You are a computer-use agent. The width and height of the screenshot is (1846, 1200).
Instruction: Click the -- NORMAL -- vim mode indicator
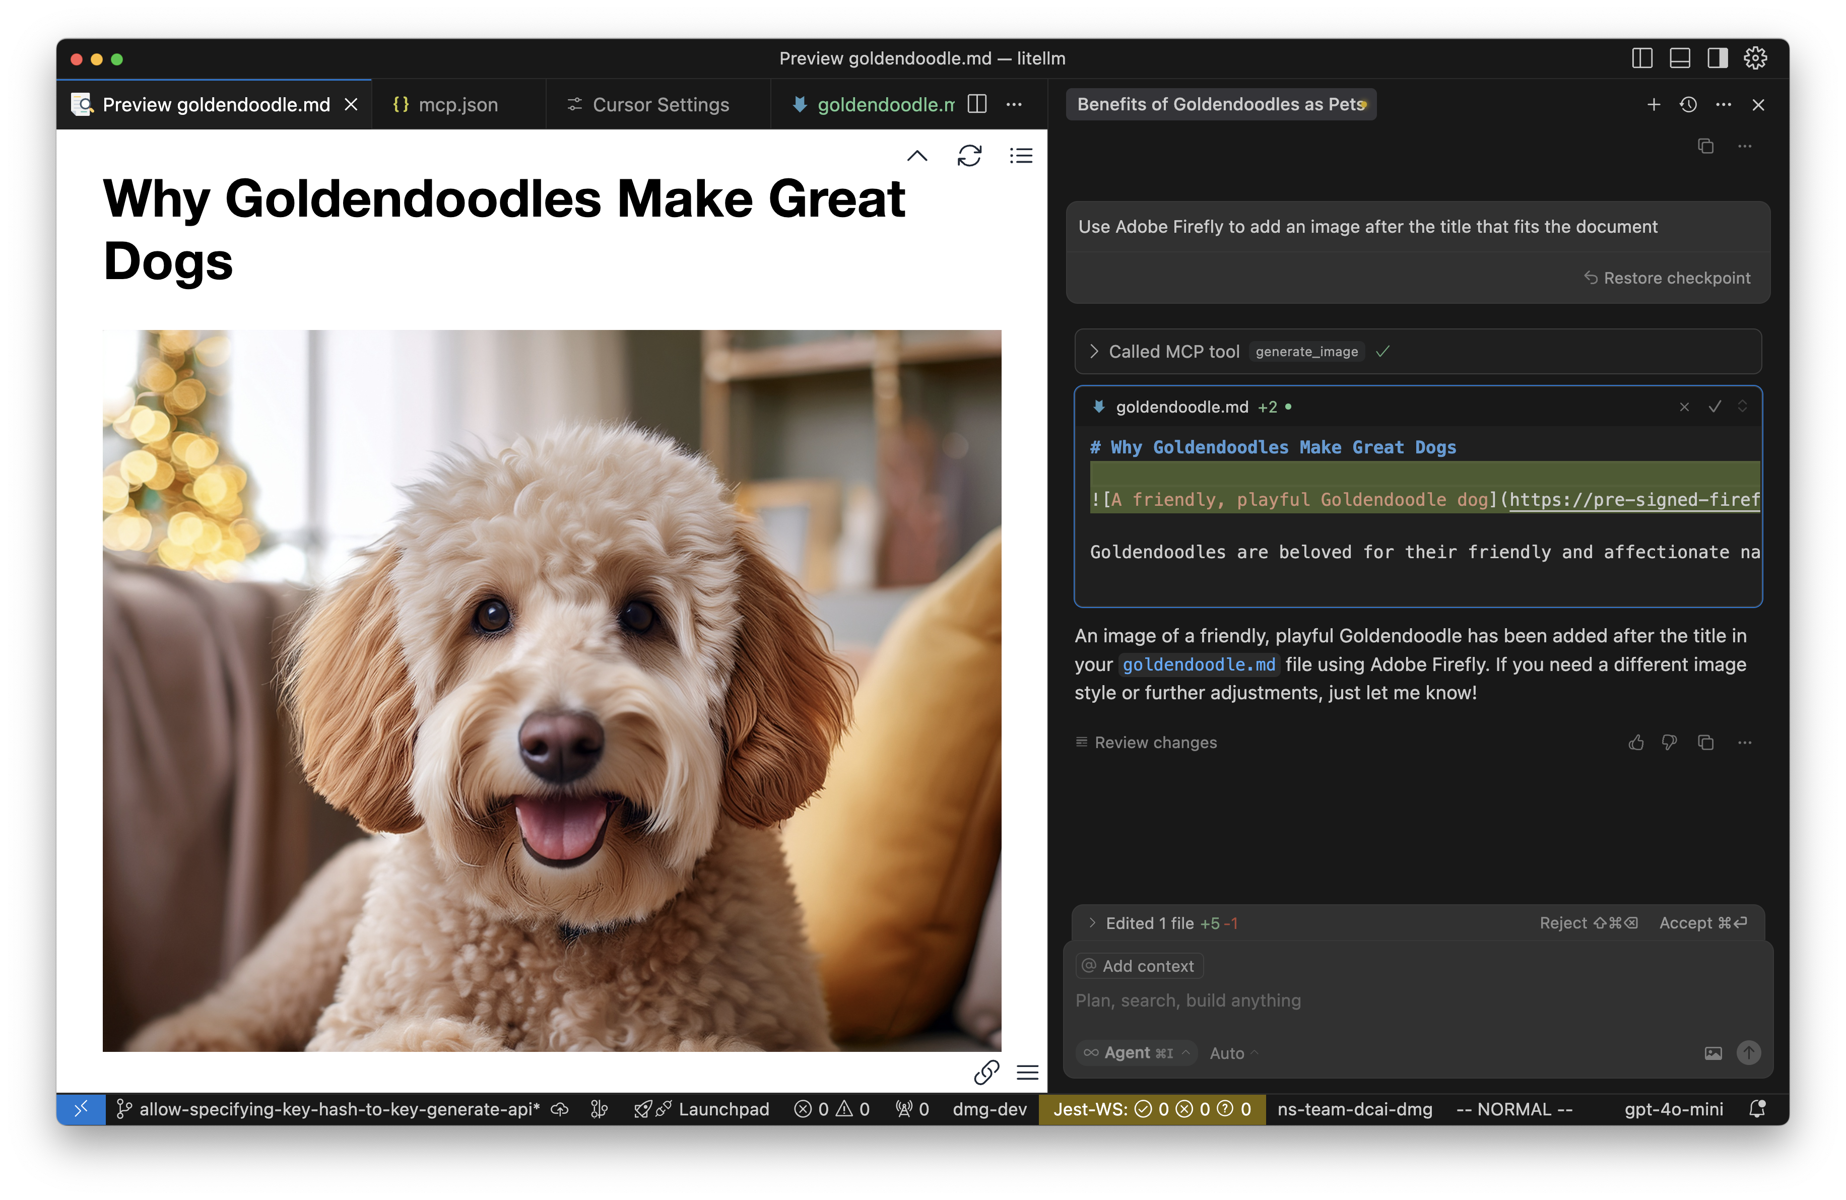pos(1514,1109)
